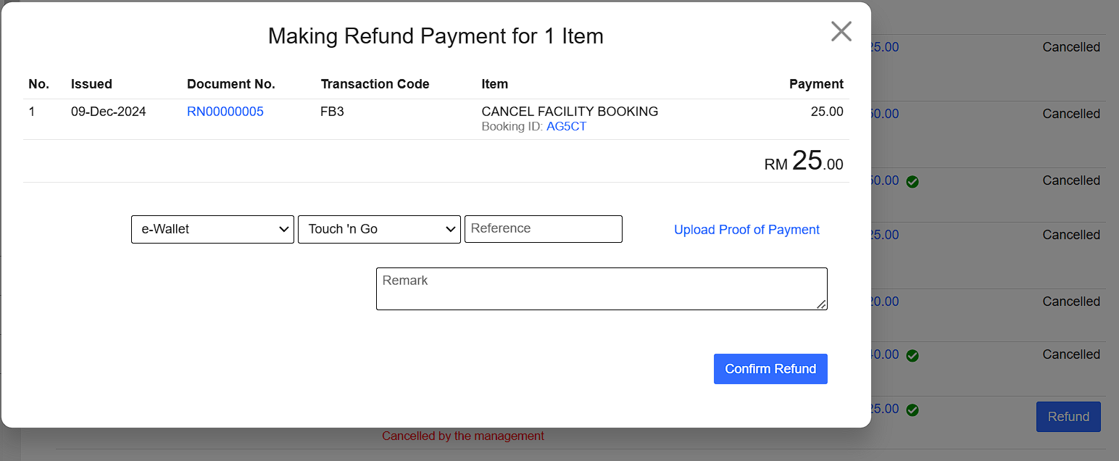This screenshot has height=461, width=1119.
Task: Click green checkmark next to the Refund button row
Action: 912,410
